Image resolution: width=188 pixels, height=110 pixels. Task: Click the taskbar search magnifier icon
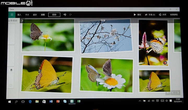16,102
